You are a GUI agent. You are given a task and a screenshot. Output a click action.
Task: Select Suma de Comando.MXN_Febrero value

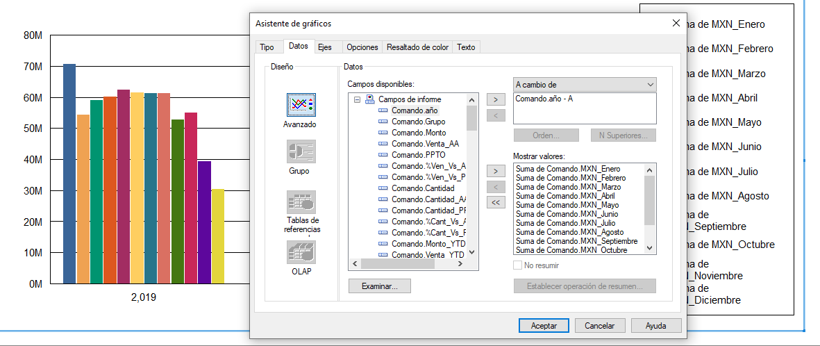coord(571,177)
